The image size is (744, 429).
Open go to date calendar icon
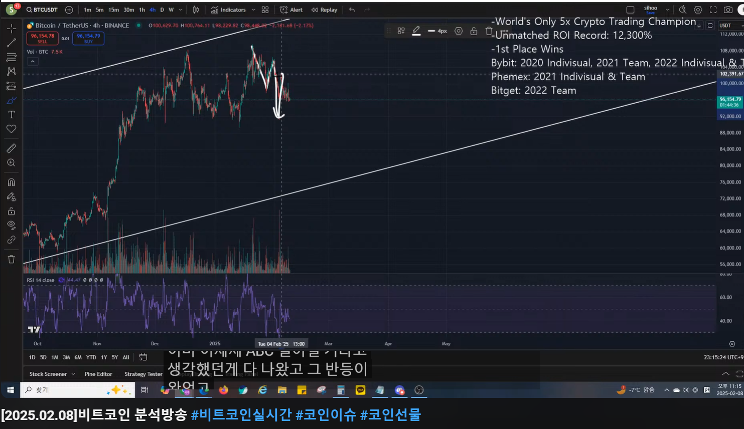point(143,357)
